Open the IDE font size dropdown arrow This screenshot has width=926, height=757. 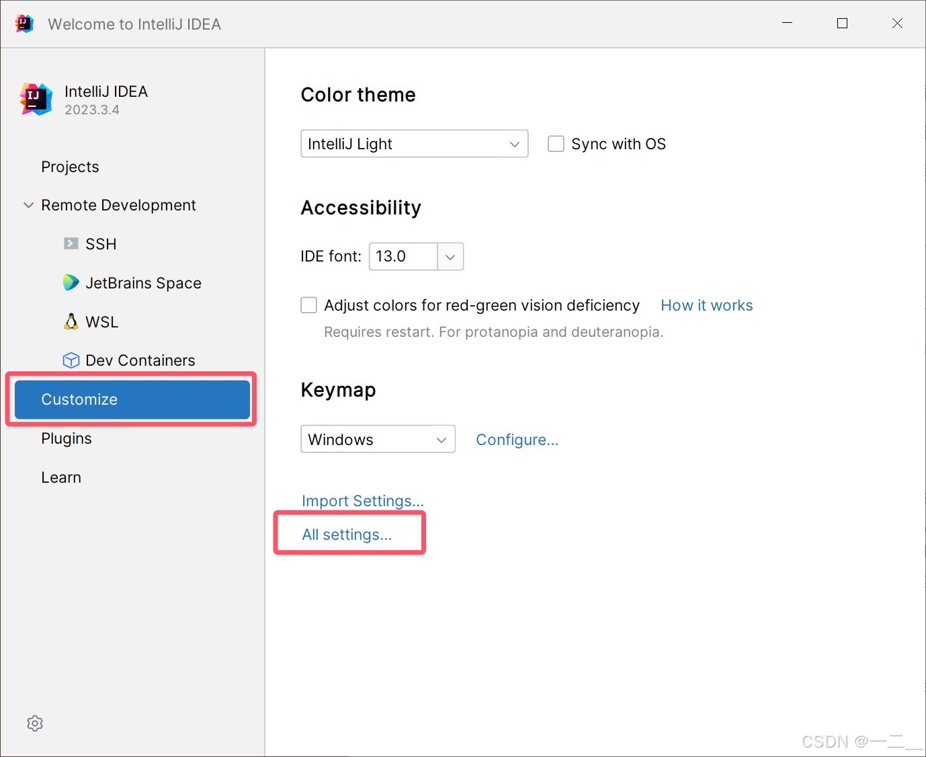[450, 257]
